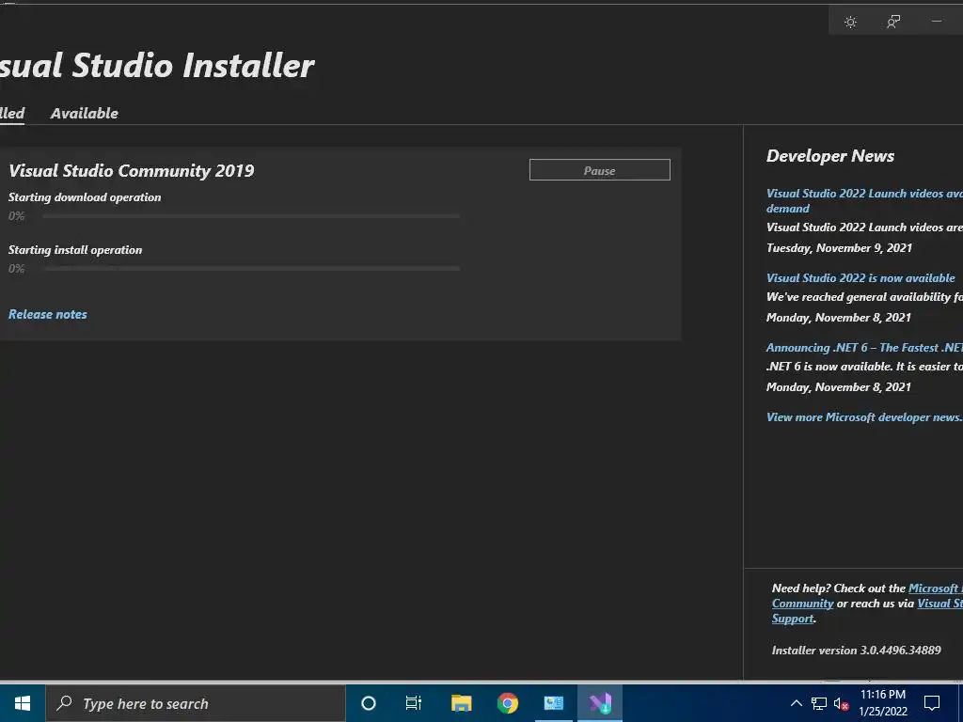963x722 pixels.
Task: Open Announcing .NET 6 news article
Action: pyautogui.click(x=865, y=348)
